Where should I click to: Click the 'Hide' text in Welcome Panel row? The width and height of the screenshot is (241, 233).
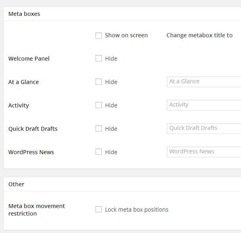click(111, 59)
